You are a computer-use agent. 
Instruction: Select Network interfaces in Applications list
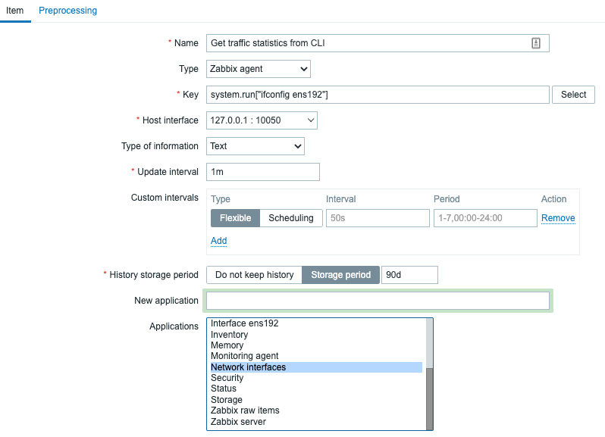tap(316, 367)
